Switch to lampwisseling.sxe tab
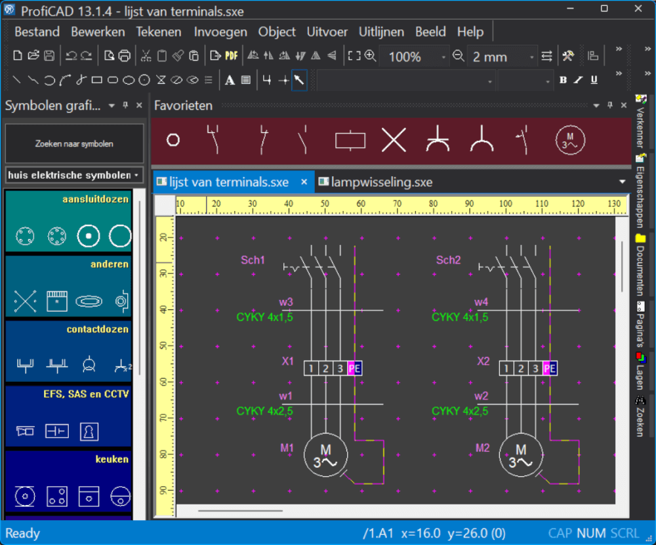 [376, 182]
